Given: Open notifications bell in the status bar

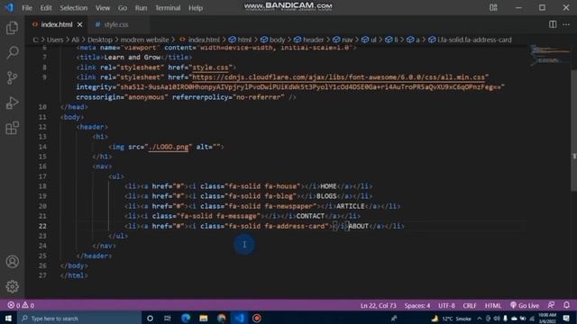Looking at the screenshot, I should click(567, 305).
